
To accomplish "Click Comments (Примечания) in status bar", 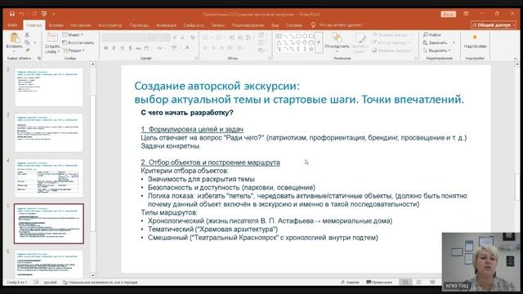I will click(x=379, y=282).
